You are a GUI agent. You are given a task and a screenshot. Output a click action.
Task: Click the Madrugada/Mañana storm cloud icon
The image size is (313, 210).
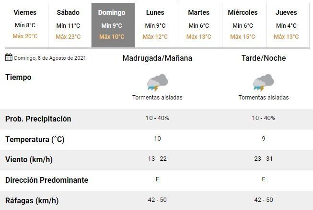[157, 82]
